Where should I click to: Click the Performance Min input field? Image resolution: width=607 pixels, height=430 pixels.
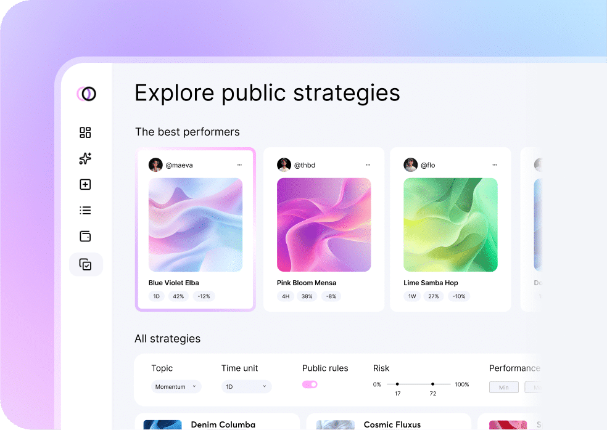pyautogui.click(x=504, y=387)
